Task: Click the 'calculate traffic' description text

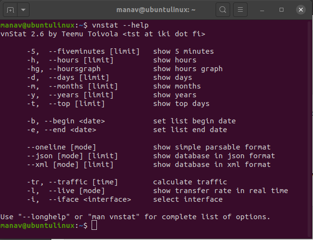Action: tap(190, 182)
